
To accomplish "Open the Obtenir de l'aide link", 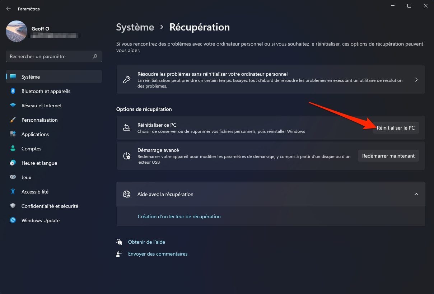I will (x=146, y=242).
